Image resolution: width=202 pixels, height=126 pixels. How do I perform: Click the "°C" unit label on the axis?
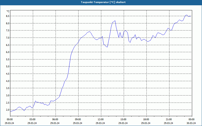[8, 11]
